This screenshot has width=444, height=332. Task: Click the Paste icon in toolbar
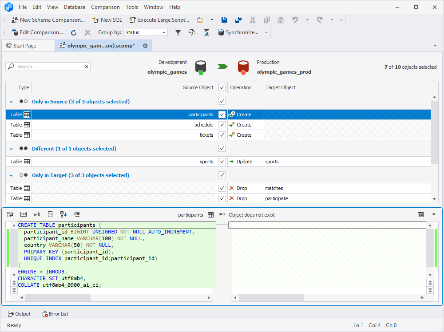281,20
